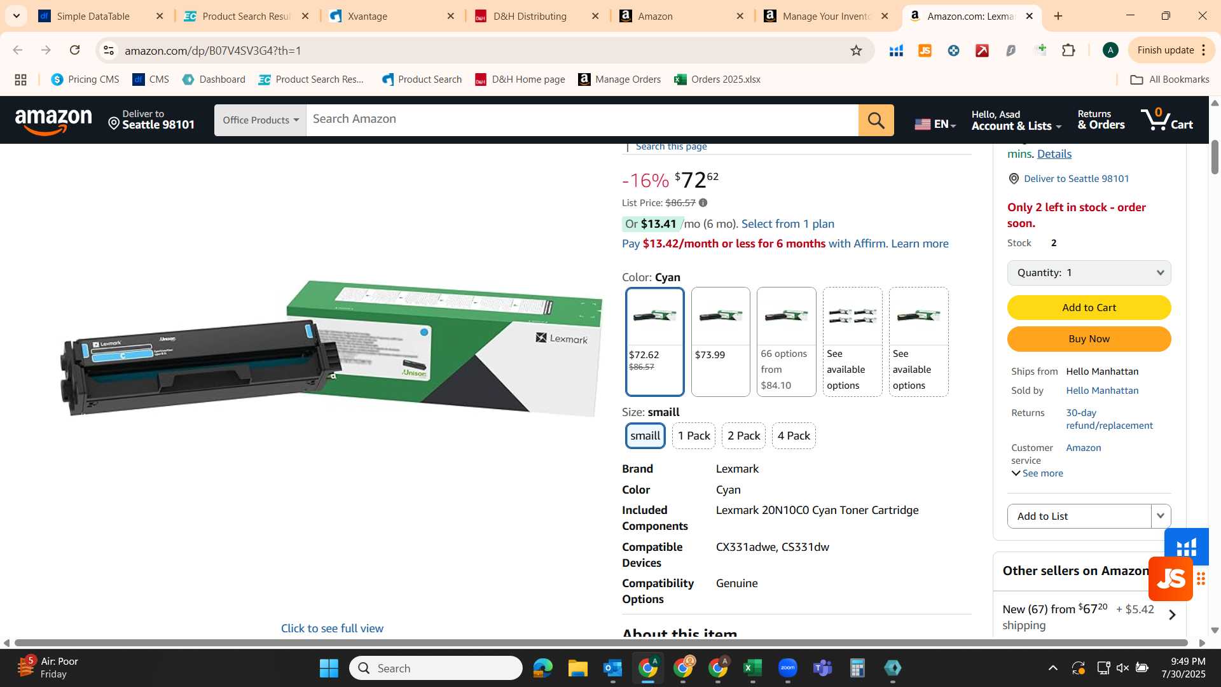This screenshot has height=687, width=1221.
Task: Launch Excel from the taskbar
Action: click(x=752, y=668)
